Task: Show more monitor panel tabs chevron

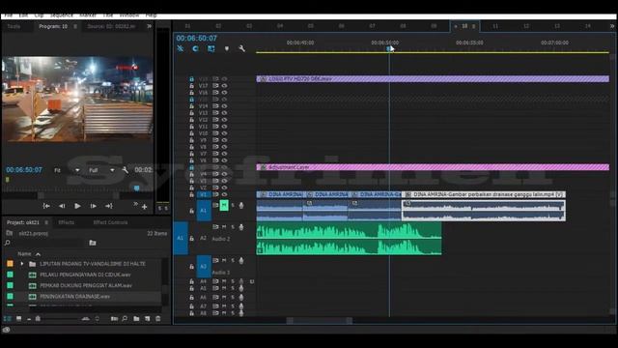Action: 149,26
